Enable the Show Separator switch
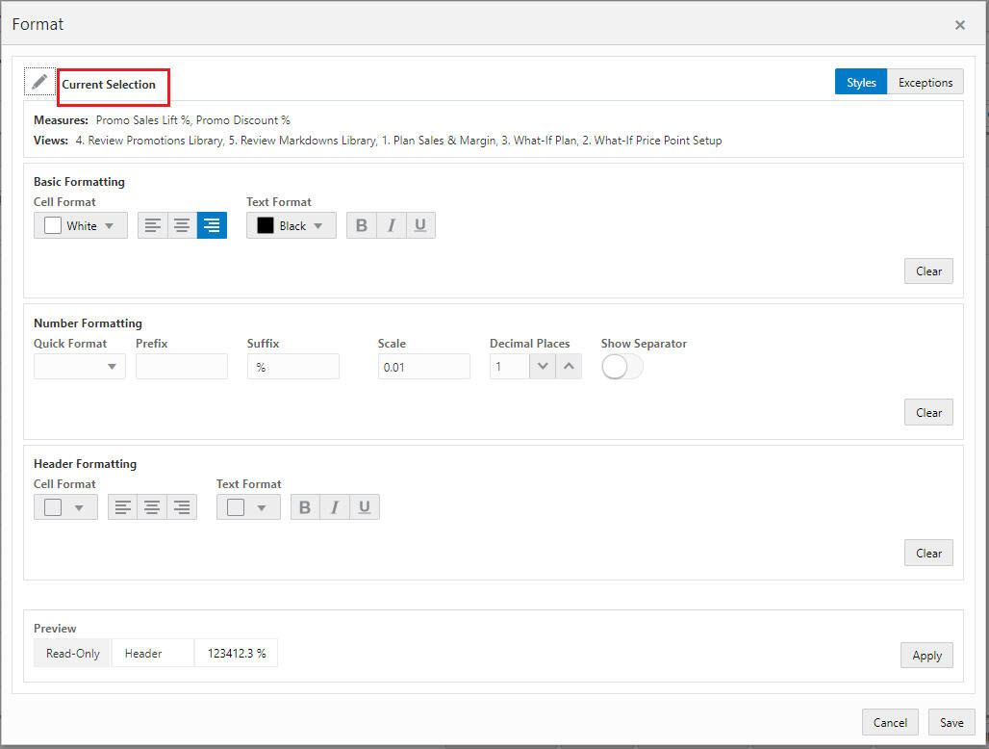The image size is (989, 749). click(621, 367)
